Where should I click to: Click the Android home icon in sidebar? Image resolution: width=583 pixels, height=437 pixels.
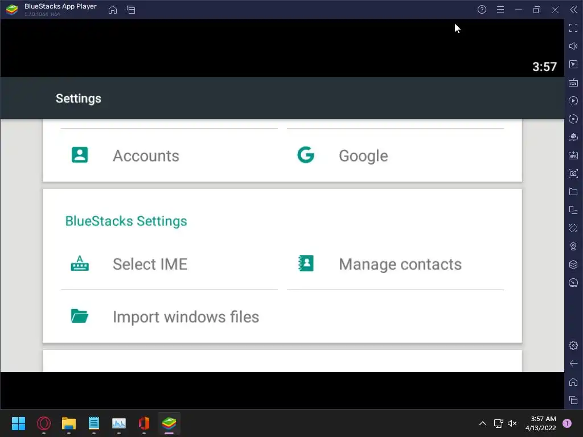(573, 382)
